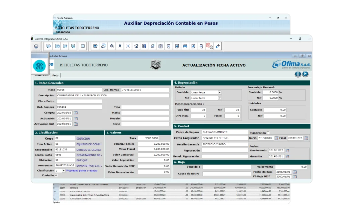Minimize the Sistema Integrado Ofima window
343x220 pixels.
pos(291,39)
